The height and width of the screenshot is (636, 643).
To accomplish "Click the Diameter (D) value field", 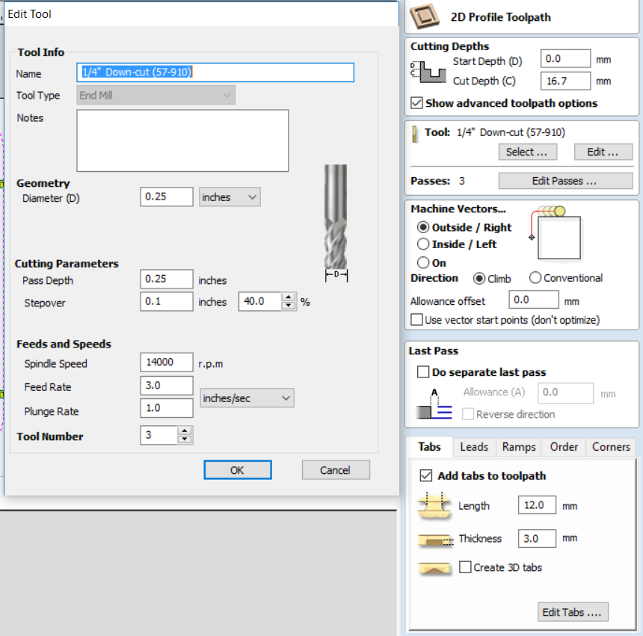I will pos(167,197).
